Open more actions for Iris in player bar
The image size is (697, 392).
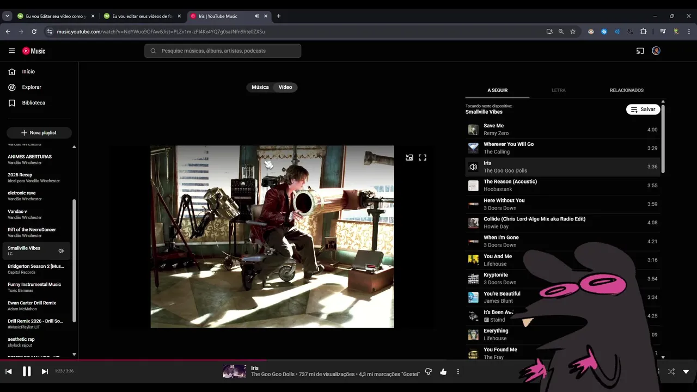pos(458,372)
